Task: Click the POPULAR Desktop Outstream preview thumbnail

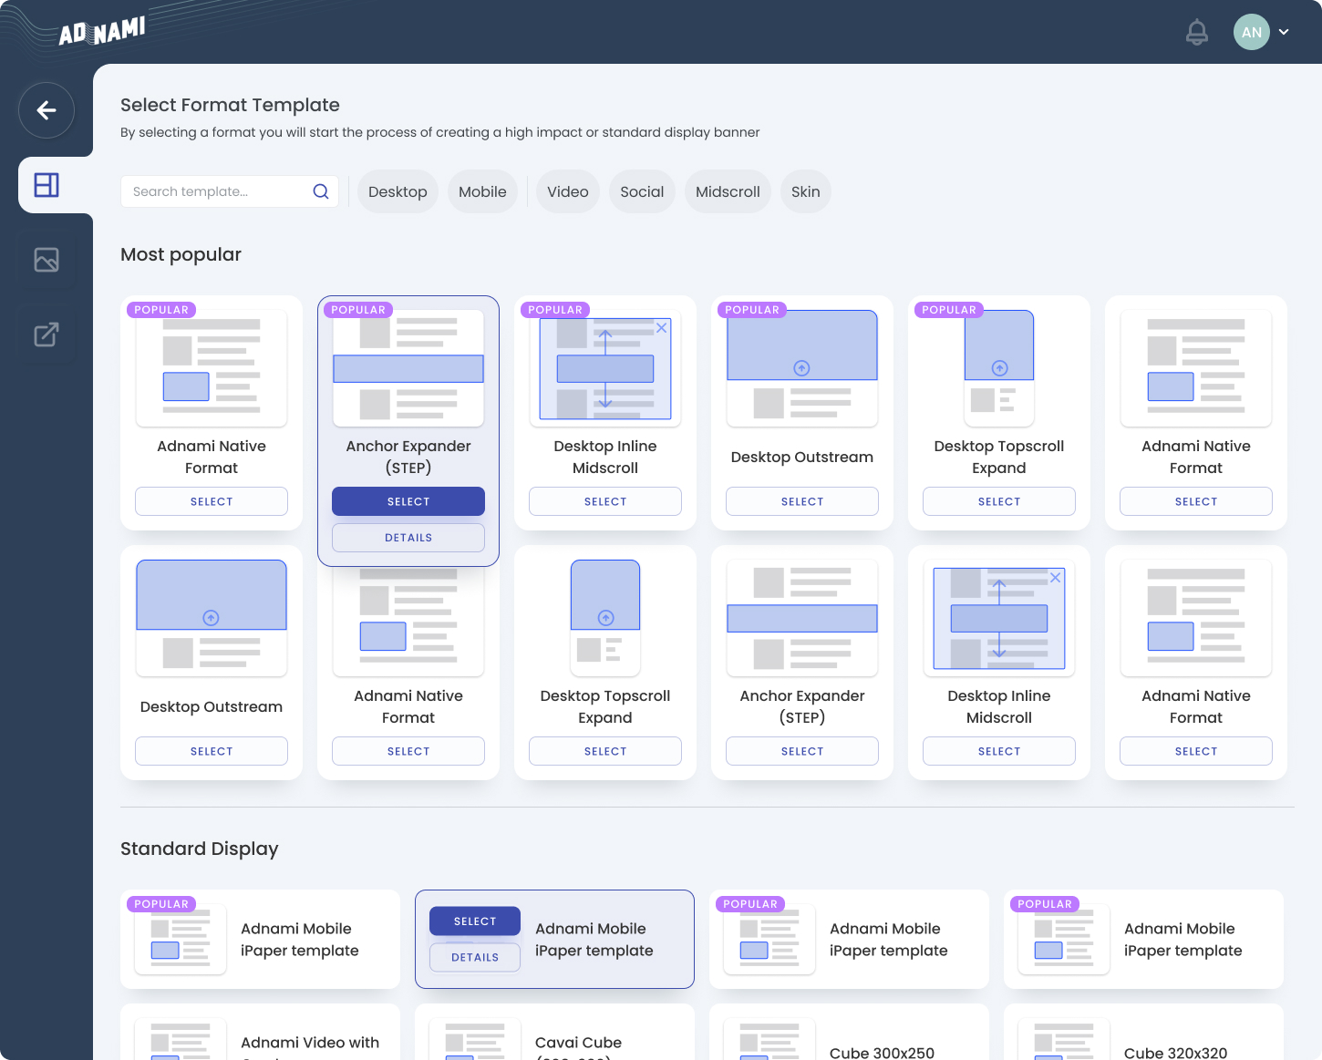Action: click(802, 368)
